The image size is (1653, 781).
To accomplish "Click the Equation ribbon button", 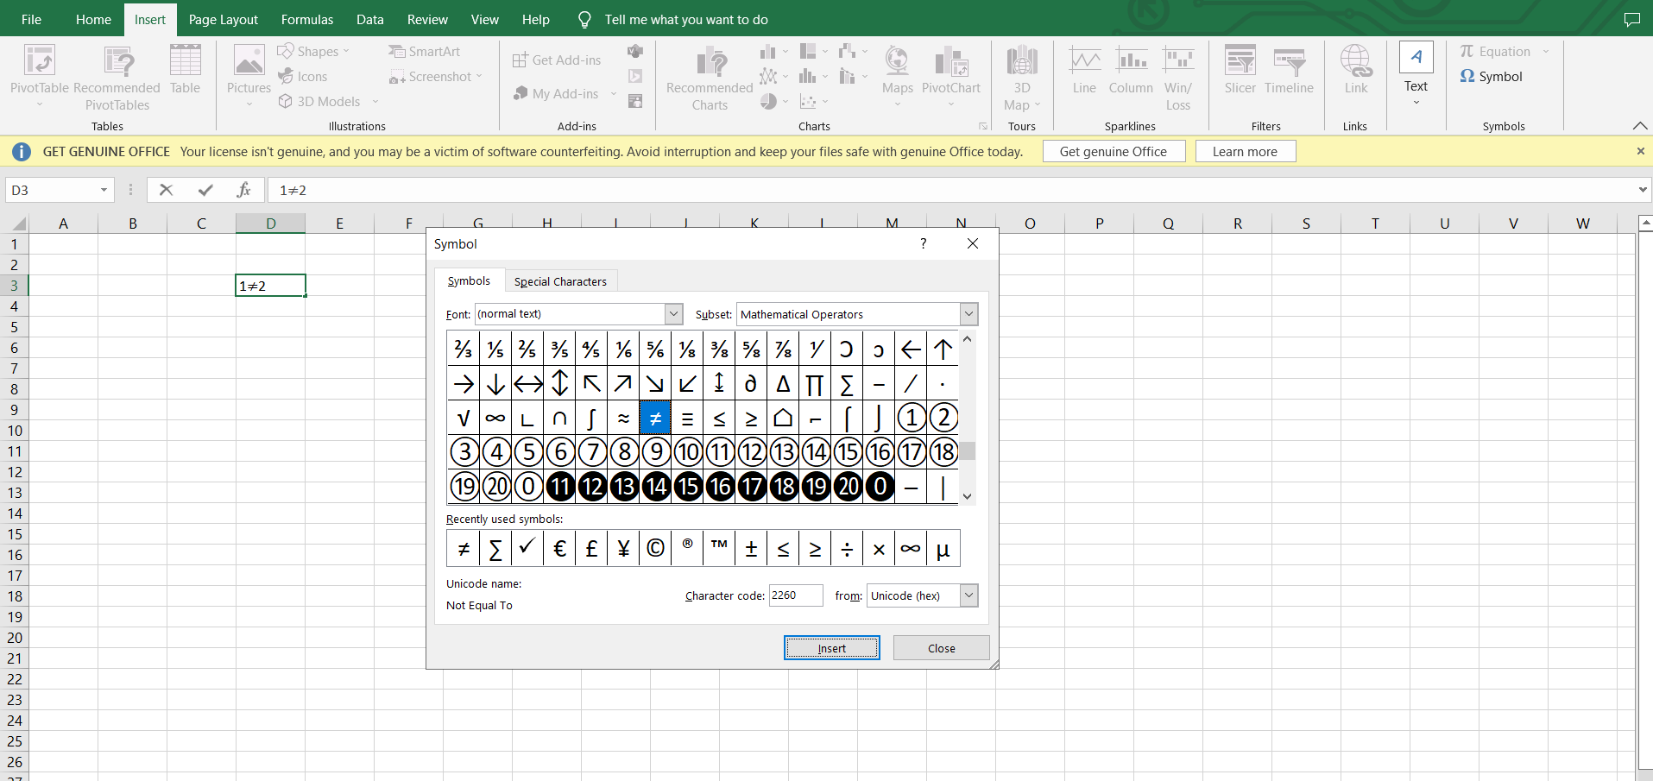I will point(1496,52).
